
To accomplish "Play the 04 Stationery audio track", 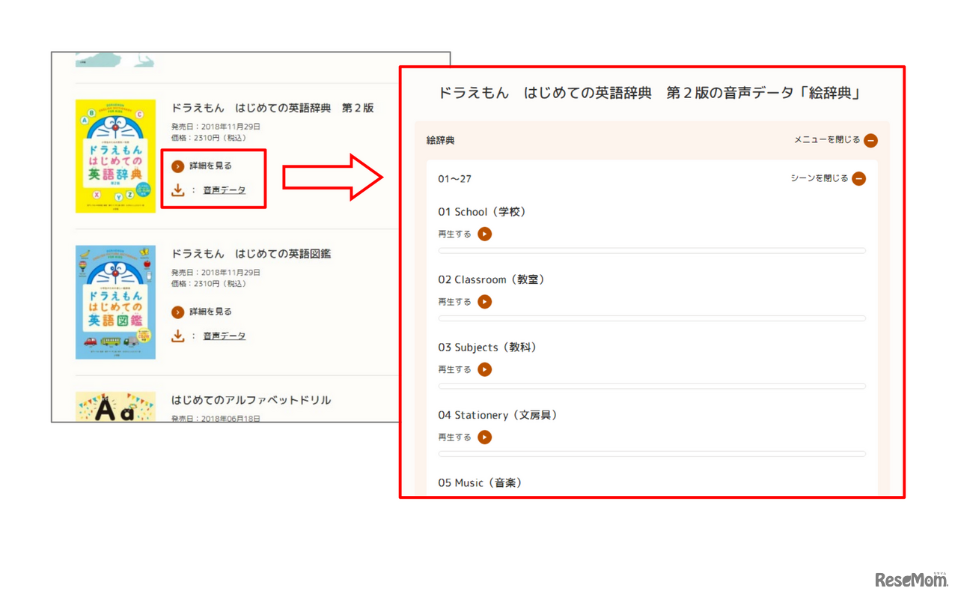I will point(485,437).
